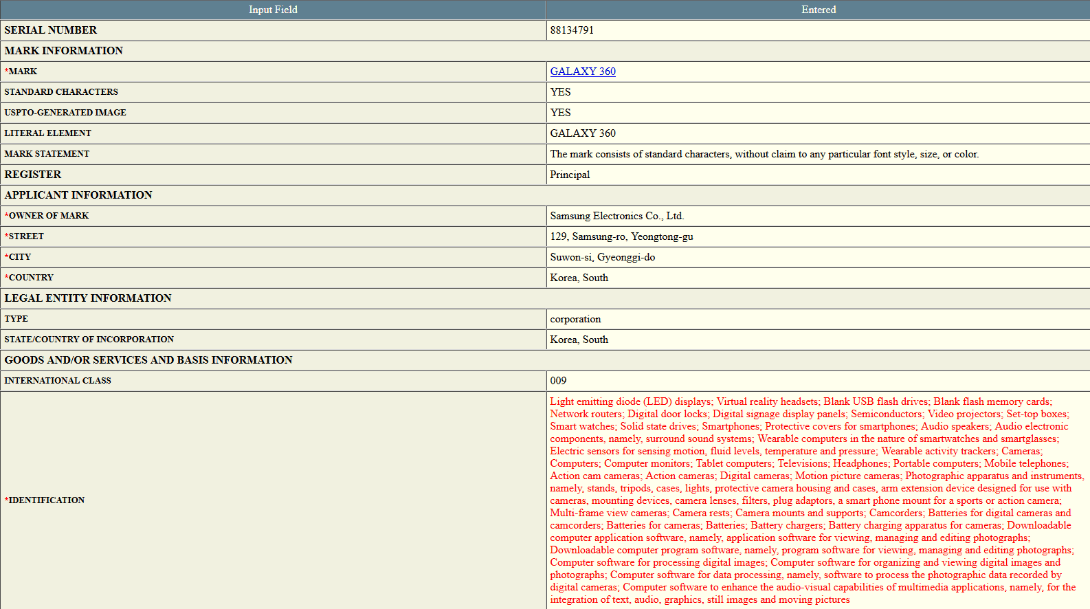
Task: Click Korea, South in the incorporation row
Action: pyautogui.click(x=579, y=340)
